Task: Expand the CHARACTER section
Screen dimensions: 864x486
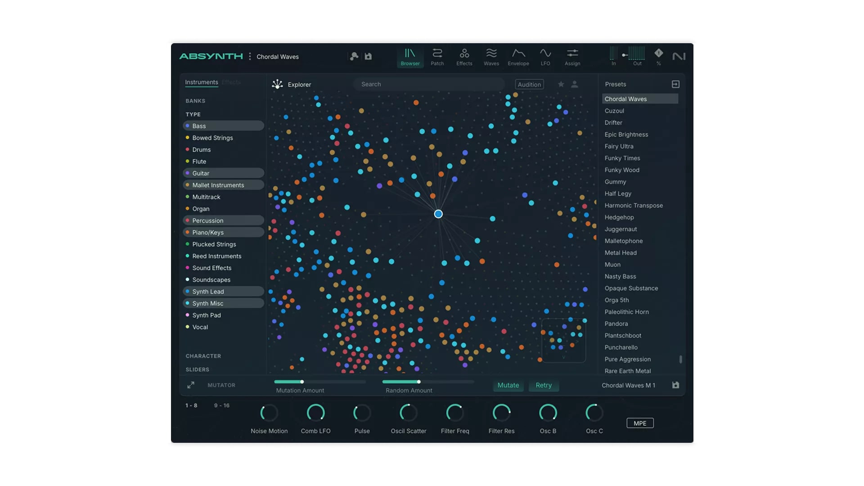Action: (203, 356)
